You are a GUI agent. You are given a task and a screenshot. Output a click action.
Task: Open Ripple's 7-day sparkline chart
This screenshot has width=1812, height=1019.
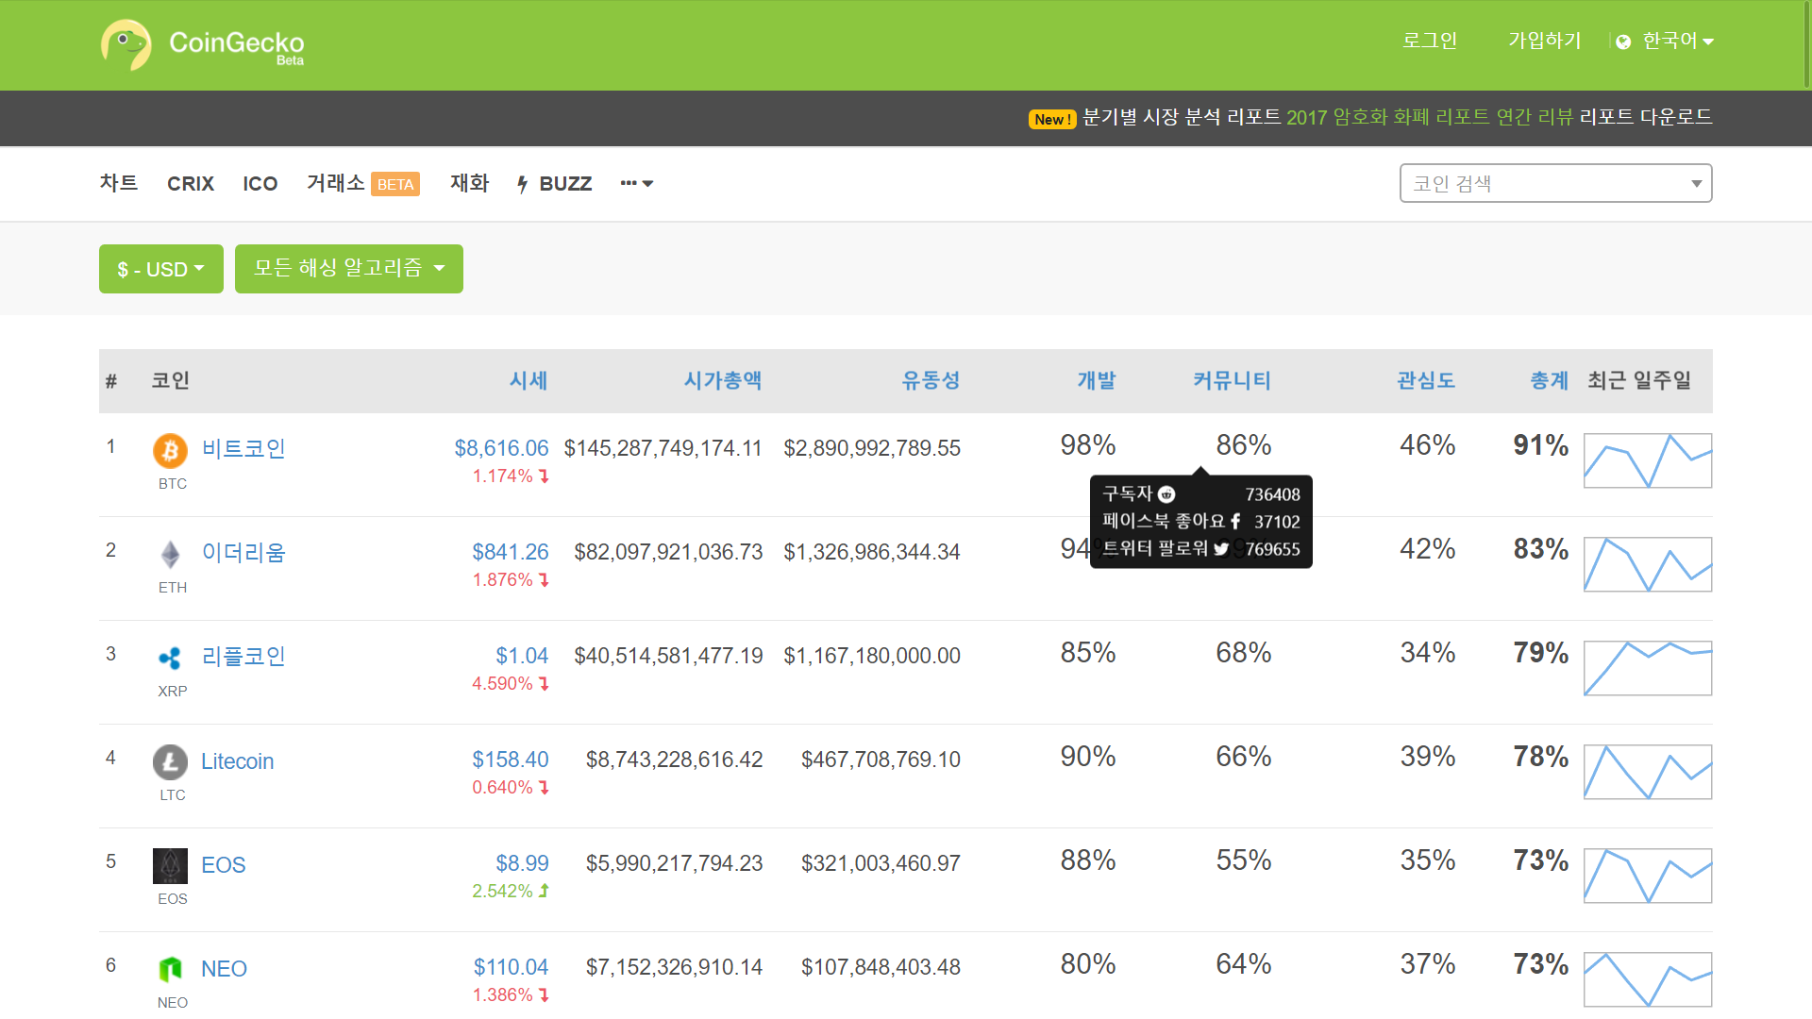click(1648, 668)
